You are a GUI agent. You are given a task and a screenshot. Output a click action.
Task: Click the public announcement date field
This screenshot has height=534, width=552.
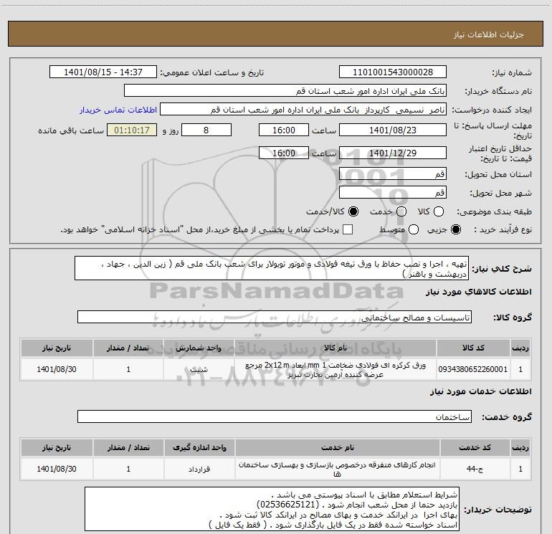point(103,72)
